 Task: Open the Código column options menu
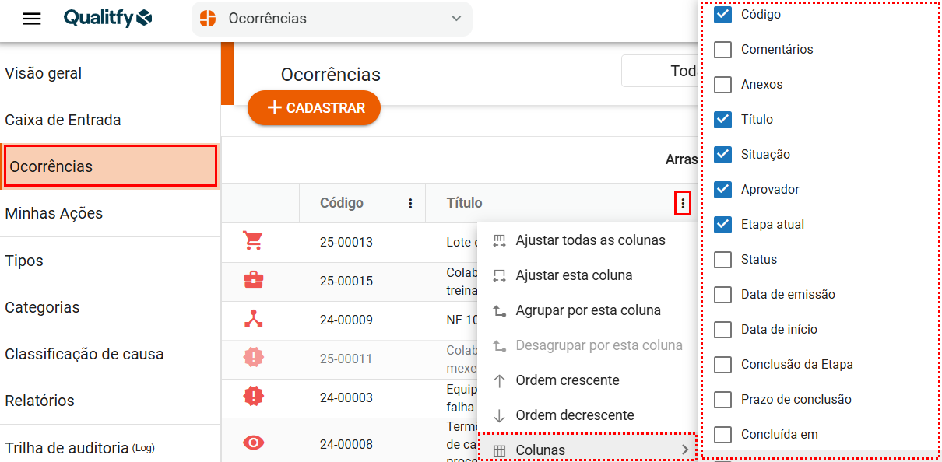point(410,204)
